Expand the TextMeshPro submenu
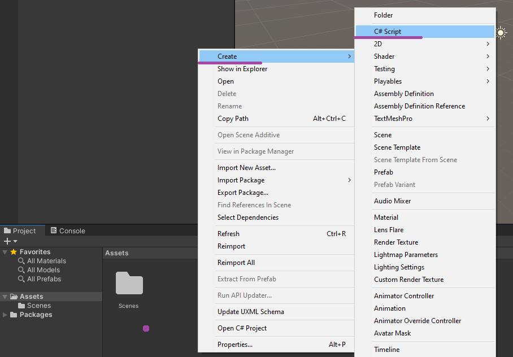The height and width of the screenshot is (357, 513). pyautogui.click(x=425, y=119)
